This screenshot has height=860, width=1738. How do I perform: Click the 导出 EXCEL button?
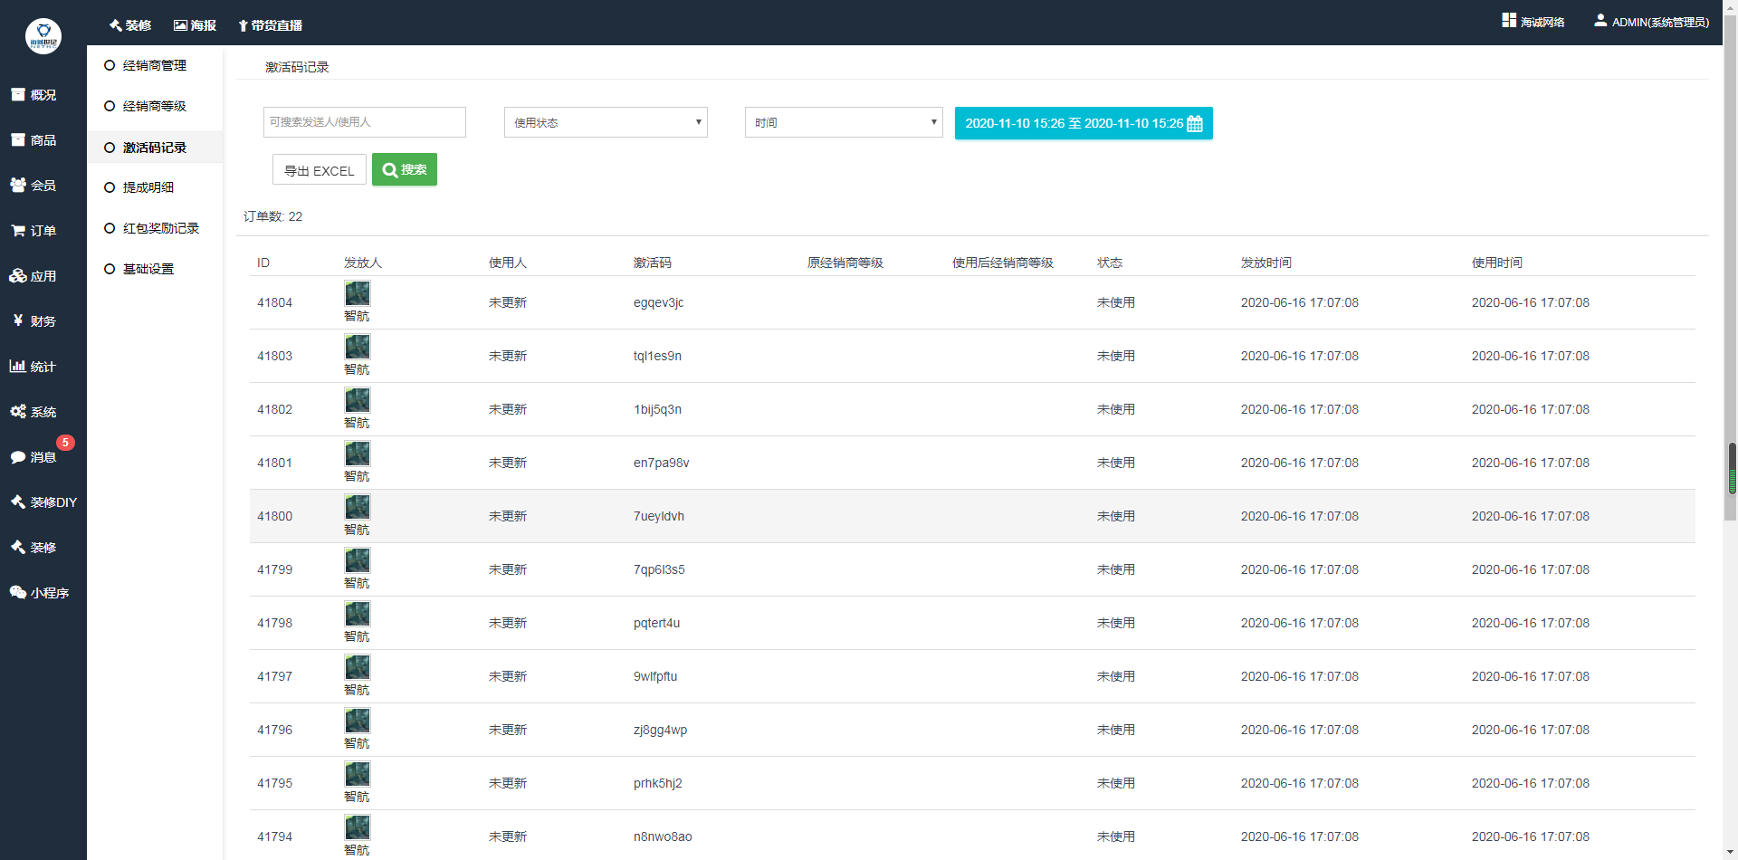[320, 169]
